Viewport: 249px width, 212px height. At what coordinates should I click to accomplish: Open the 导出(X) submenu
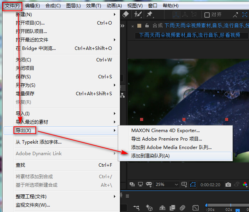pyautogui.click(x=61, y=131)
